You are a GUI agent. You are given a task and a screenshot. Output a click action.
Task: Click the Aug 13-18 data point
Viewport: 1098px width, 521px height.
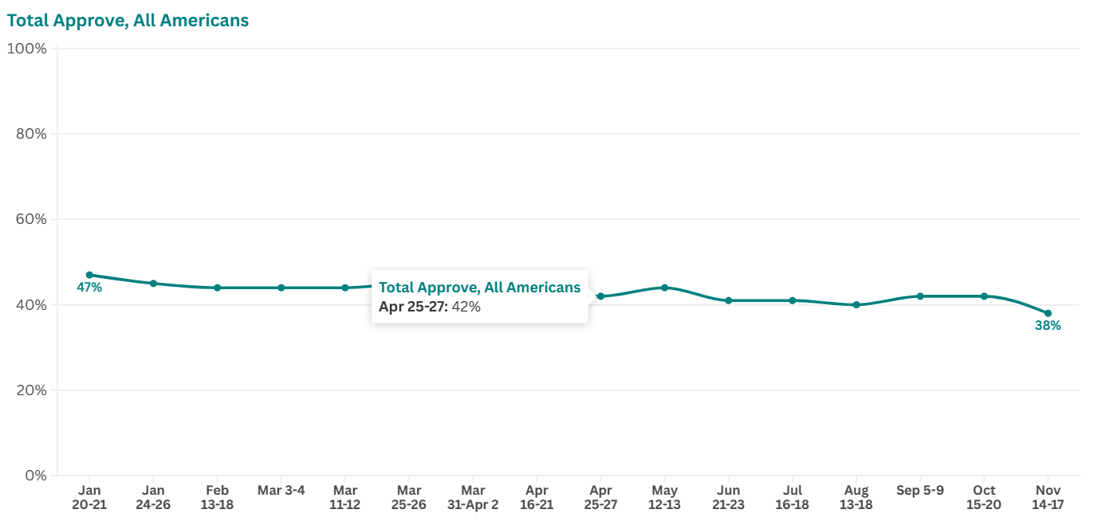(856, 304)
